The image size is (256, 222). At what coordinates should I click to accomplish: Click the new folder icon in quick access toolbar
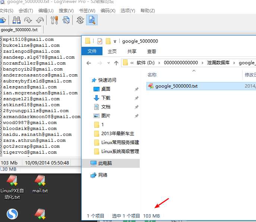108,41
